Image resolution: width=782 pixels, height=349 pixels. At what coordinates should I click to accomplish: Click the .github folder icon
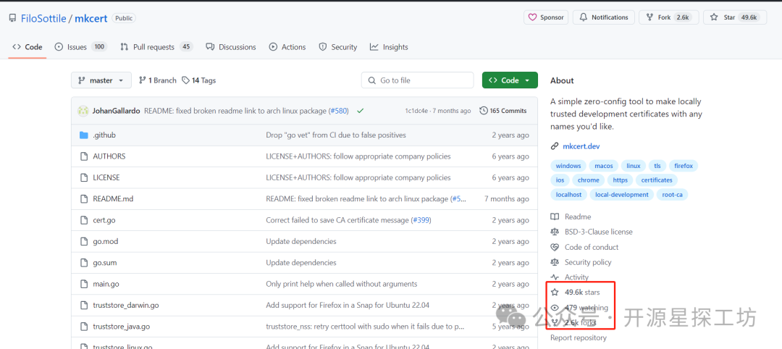(84, 135)
